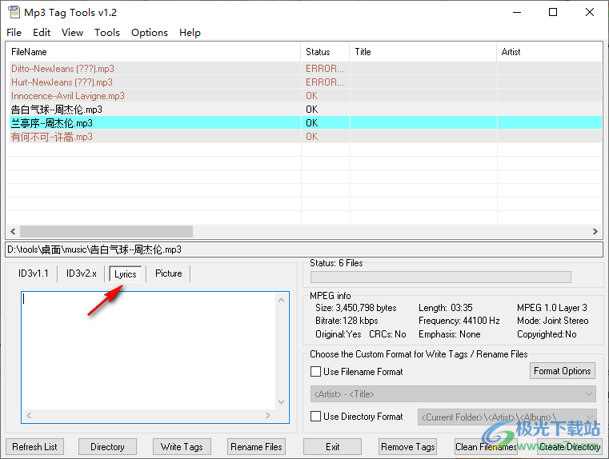The width and height of the screenshot is (609, 459).
Task: Select Hurt--NewJeans (???).mp3 file row
Action: pyautogui.click(x=306, y=82)
